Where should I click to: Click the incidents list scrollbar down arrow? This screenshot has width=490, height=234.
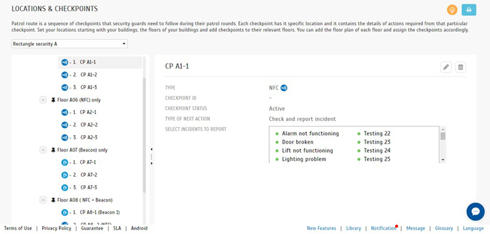click(x=443, y=159)
